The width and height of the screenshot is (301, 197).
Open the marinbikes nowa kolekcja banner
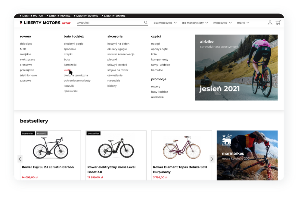click(x=247, y=155)
